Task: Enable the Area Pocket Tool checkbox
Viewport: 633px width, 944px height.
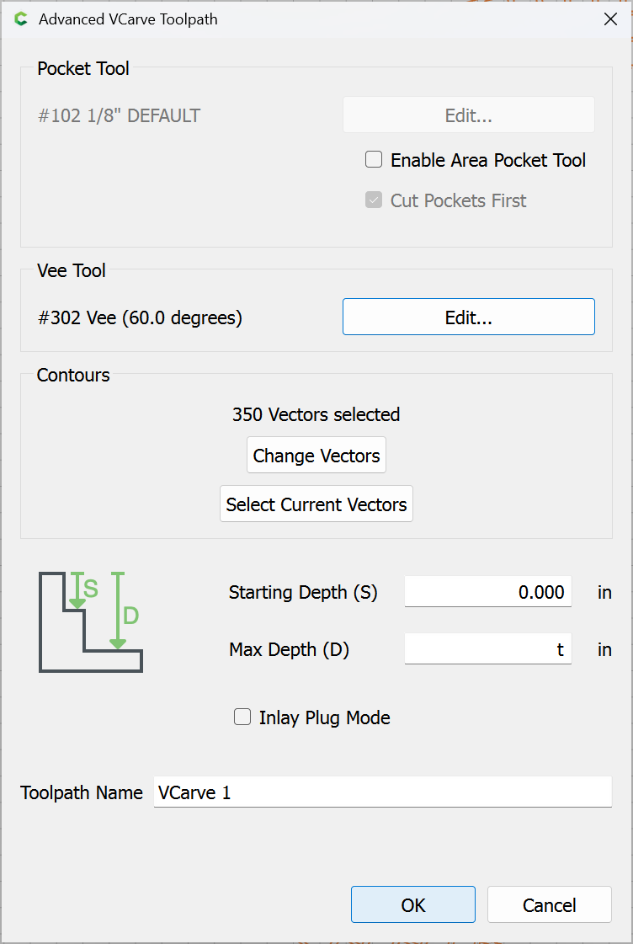Action: [x=374, y=159]
